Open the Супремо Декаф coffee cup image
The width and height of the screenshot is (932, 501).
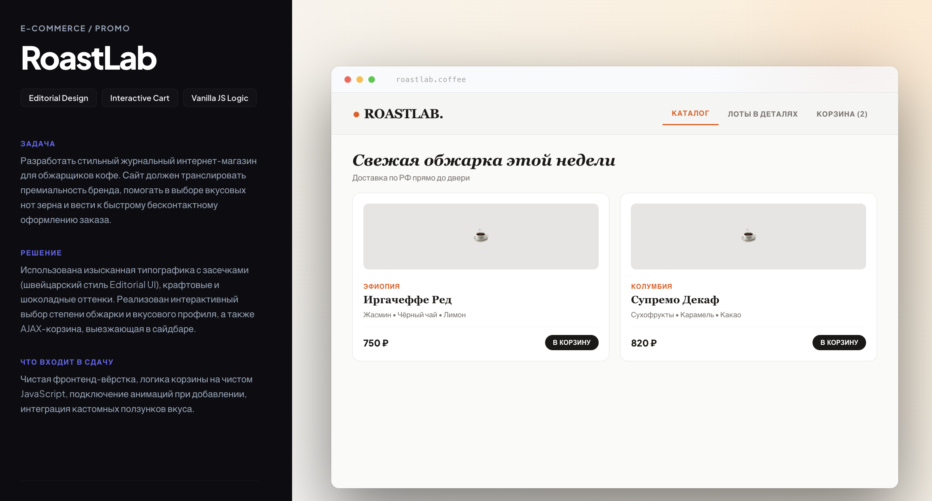point(748,236)
